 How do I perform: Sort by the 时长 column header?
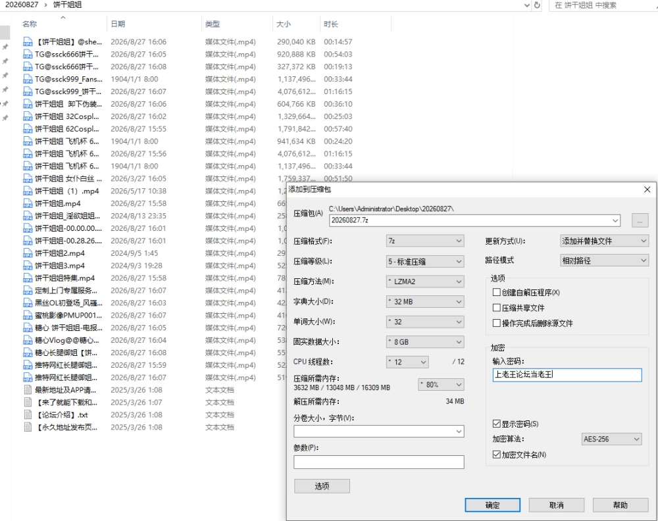(x=331, y=24)
